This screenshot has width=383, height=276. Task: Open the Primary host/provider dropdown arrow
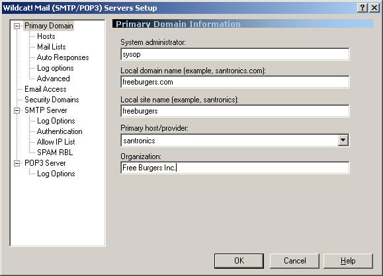(x=343, y=140)
